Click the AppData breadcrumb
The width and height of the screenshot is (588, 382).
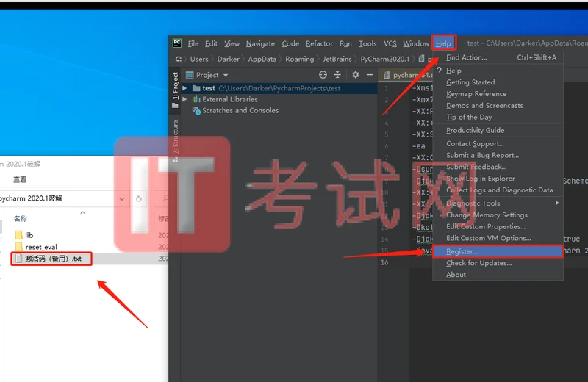[x=262, y=59]
